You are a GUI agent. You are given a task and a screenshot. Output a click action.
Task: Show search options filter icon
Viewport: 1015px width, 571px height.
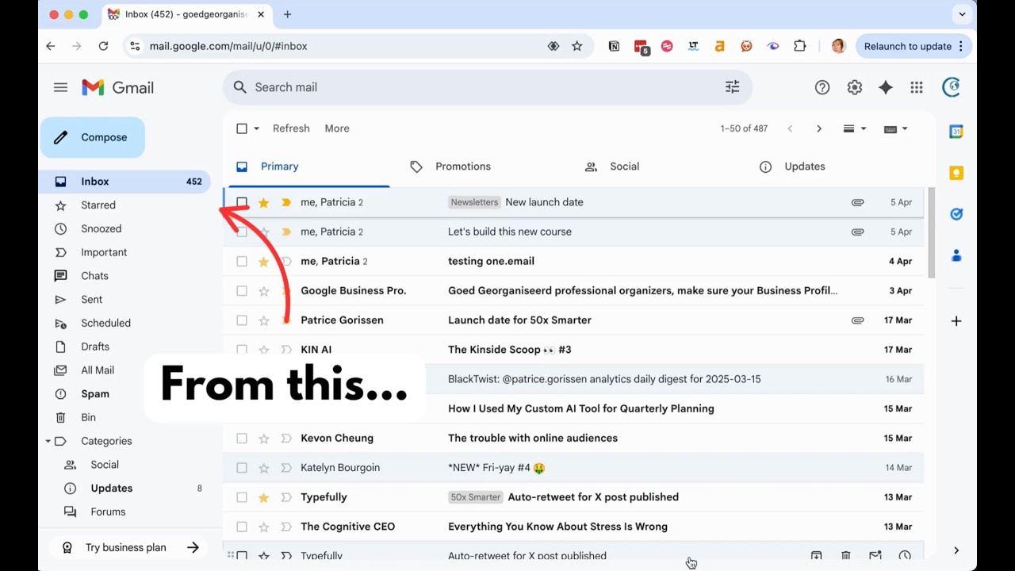pyautogui.click(x=732, y=87)
